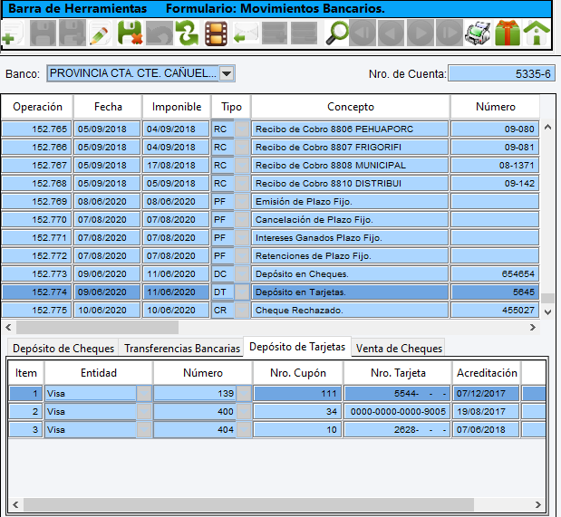The image size is (561, 517).
Task: Open Número dropdown for item 3
Action: (x=244, y=429)
